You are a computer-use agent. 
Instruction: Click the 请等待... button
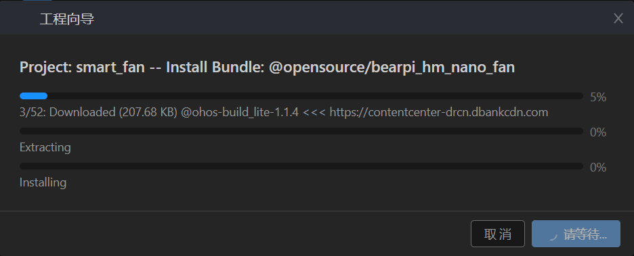(x=576, y=234)
